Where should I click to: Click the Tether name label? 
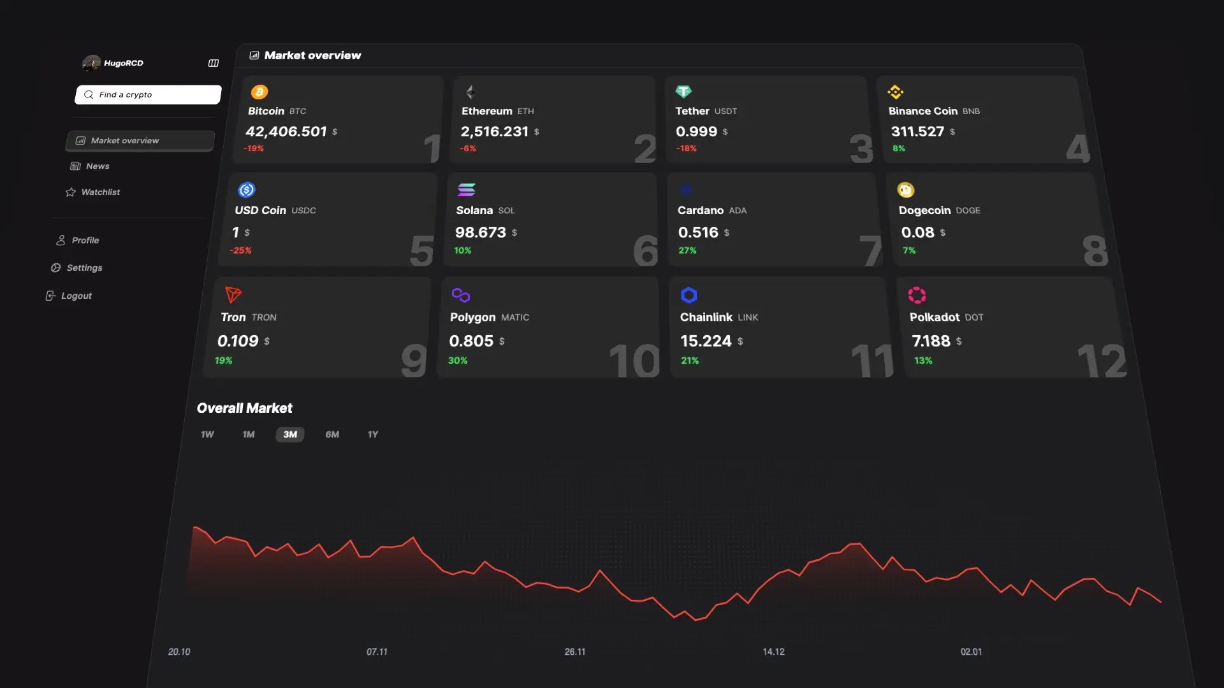(692, 111)
